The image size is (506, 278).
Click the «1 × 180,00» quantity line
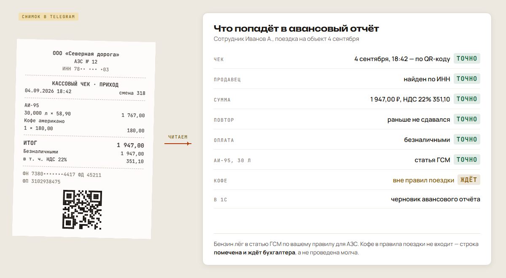click(38, 128)
